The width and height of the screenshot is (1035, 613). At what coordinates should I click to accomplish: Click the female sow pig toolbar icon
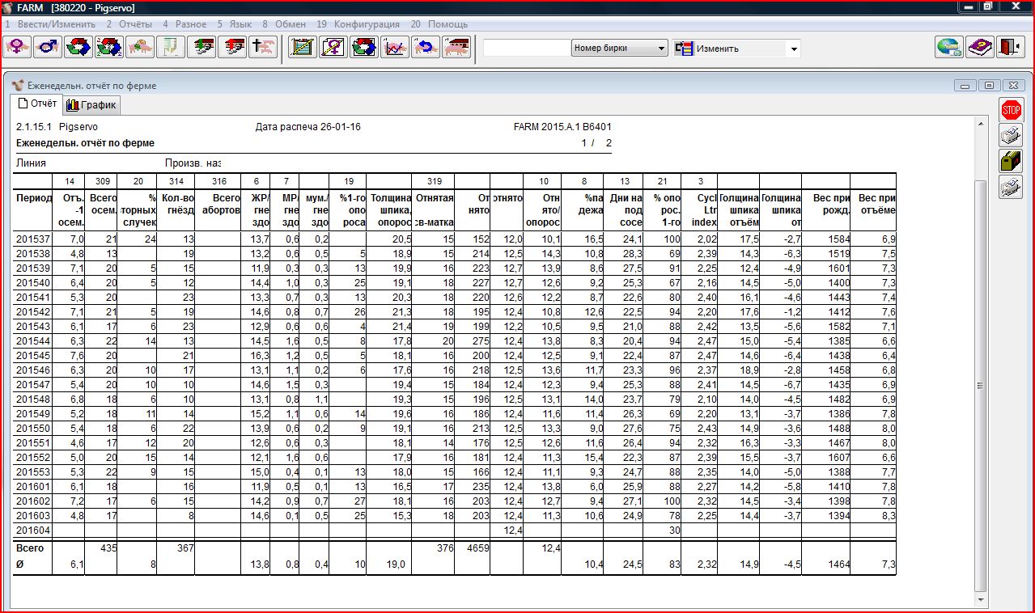click(19, 47)
